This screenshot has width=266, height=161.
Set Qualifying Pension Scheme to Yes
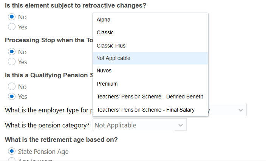pos(12,96)
